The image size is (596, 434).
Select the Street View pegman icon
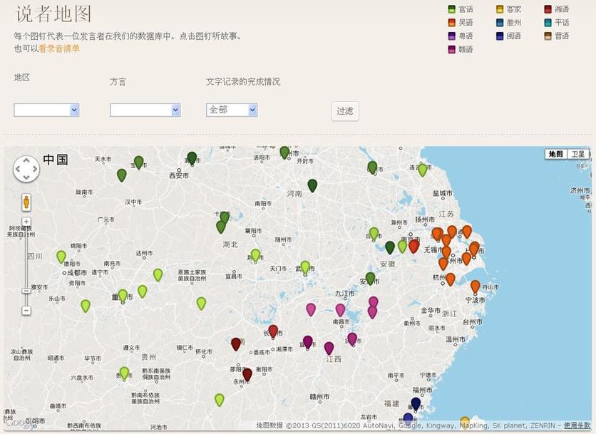[x=26, y=202]
